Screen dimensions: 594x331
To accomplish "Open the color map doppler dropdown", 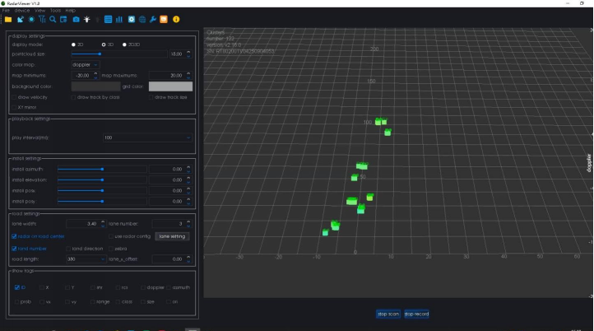I will coord(86,65).
